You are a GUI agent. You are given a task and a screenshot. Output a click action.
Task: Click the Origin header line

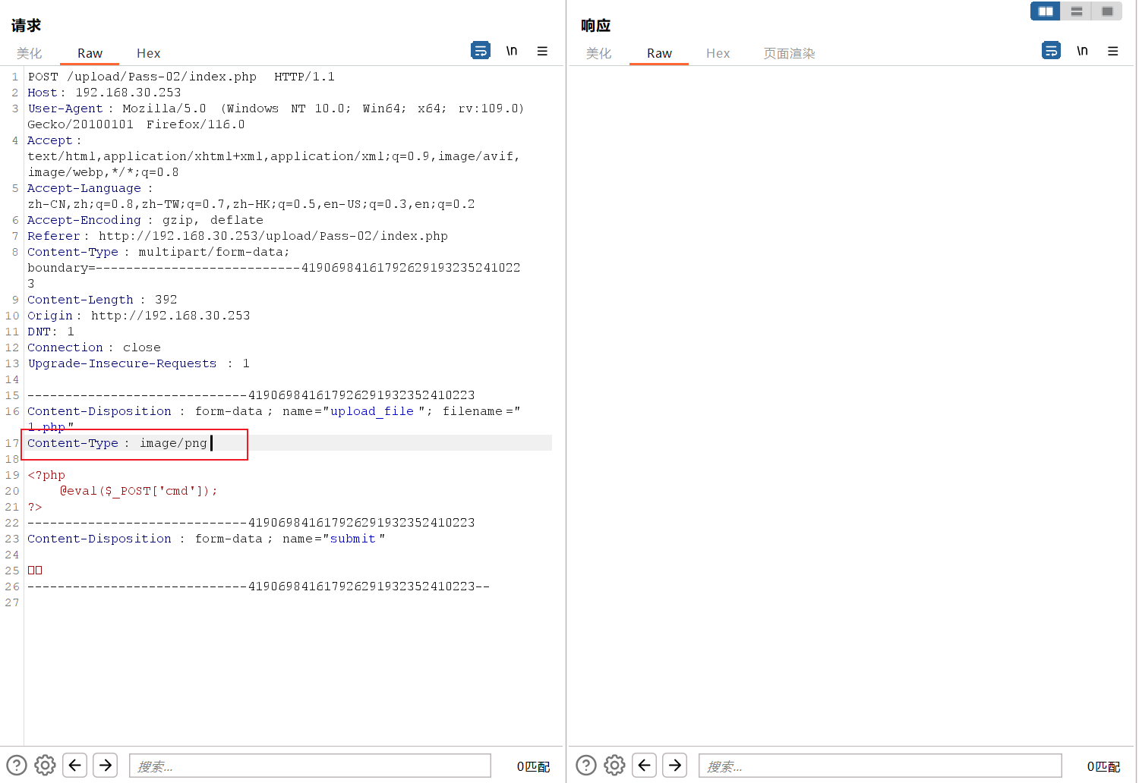point(138,316)
